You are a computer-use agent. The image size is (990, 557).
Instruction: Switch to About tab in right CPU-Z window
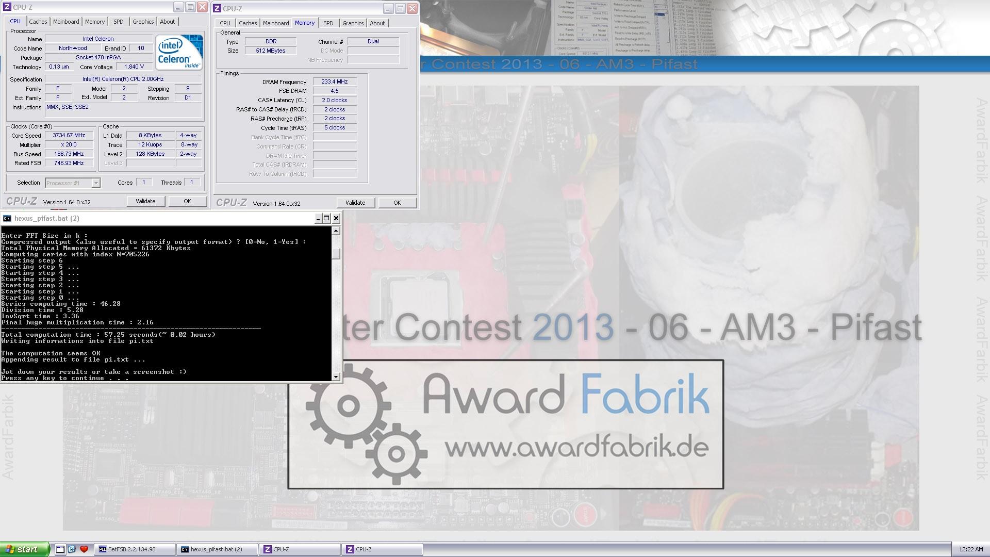coord(377,23)
